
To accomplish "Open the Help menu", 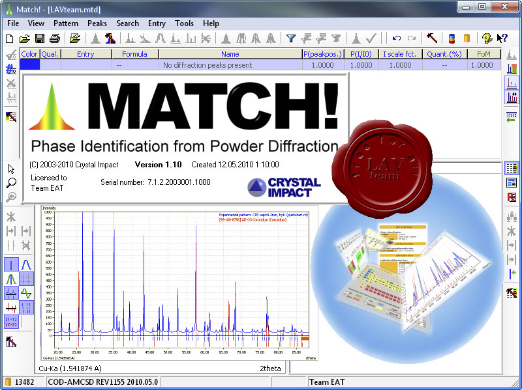I will click(211, 23).
